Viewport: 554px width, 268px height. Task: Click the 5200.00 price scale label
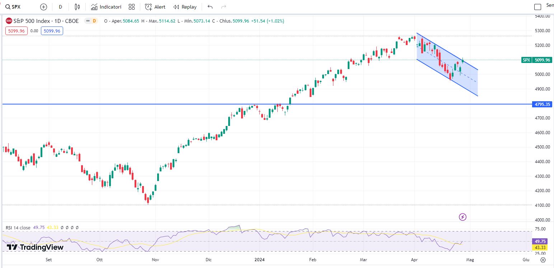(x=543, y=45)
